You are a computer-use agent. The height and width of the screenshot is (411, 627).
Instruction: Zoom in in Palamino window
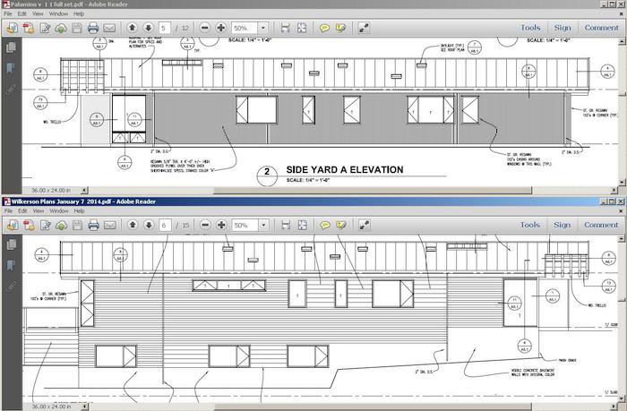click(x=220, y=28)
